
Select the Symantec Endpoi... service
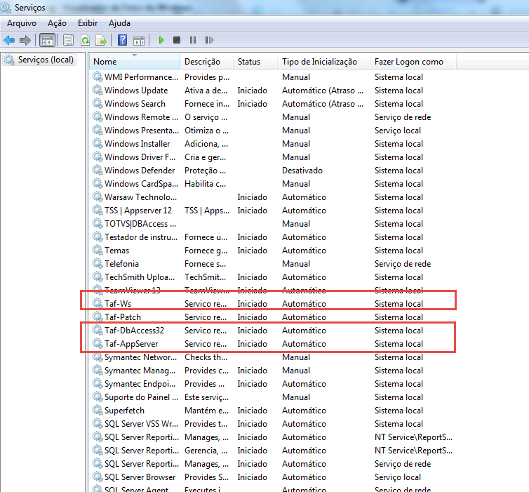pos(273,384)
